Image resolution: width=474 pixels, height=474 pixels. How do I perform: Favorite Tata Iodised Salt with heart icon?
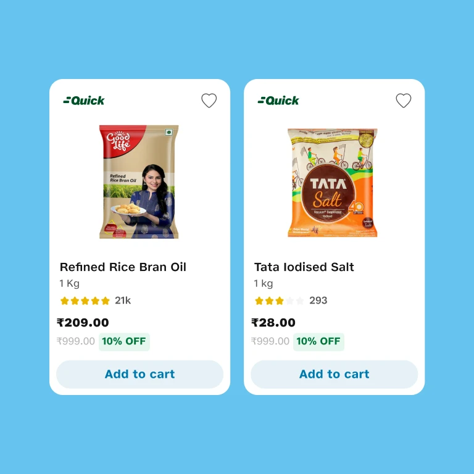click(403, 101)
